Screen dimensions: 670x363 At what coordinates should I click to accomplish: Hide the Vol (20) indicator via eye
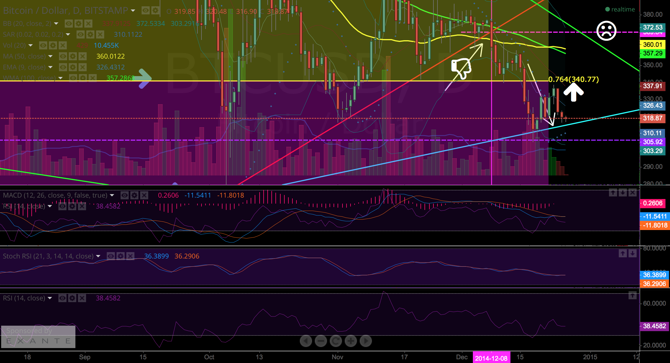(43, 45)
